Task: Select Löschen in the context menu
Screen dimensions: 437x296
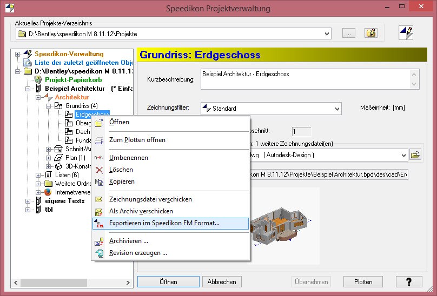Action: [x=170, y=170]
